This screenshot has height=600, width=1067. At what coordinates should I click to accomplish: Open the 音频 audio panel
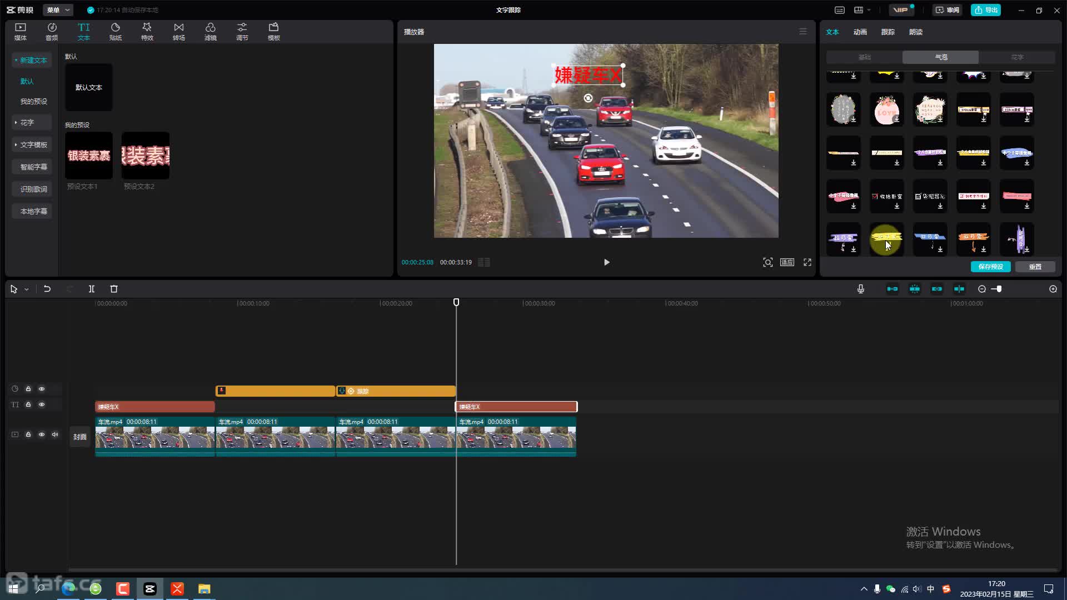click(52, 32)
